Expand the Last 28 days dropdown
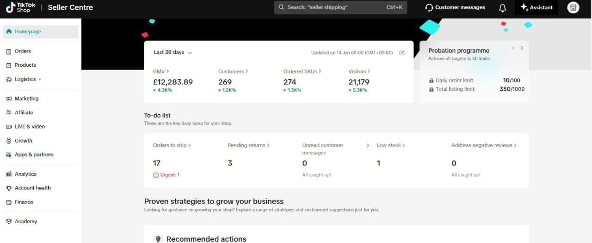The image size is (592, 243). [173, 53]
